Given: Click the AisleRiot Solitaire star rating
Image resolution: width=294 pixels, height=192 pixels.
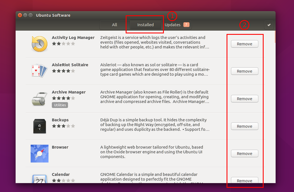Looking at the screenshot, I should (64, 71).
